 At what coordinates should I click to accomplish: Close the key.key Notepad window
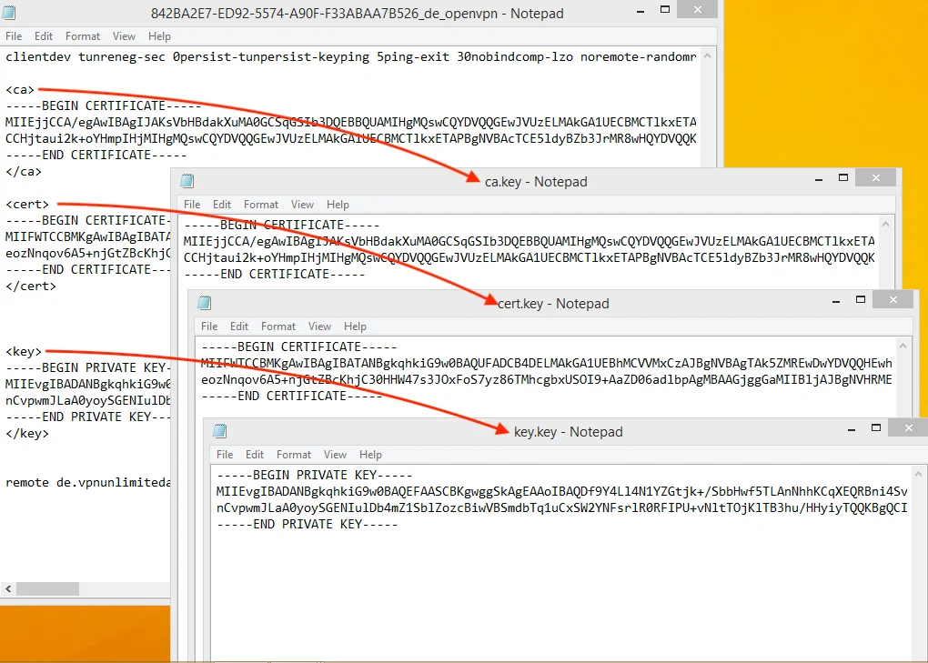click(x=908, y=427)
